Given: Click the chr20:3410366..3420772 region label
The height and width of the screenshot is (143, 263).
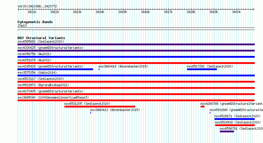Looking at the screenshot, I should click(x=37, y=6).
